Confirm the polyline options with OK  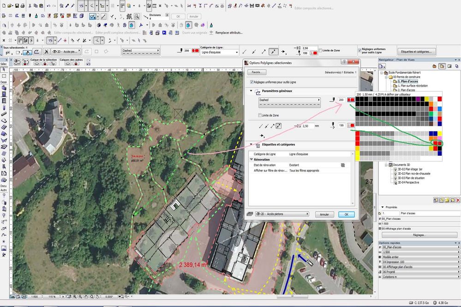click(346, 213)
